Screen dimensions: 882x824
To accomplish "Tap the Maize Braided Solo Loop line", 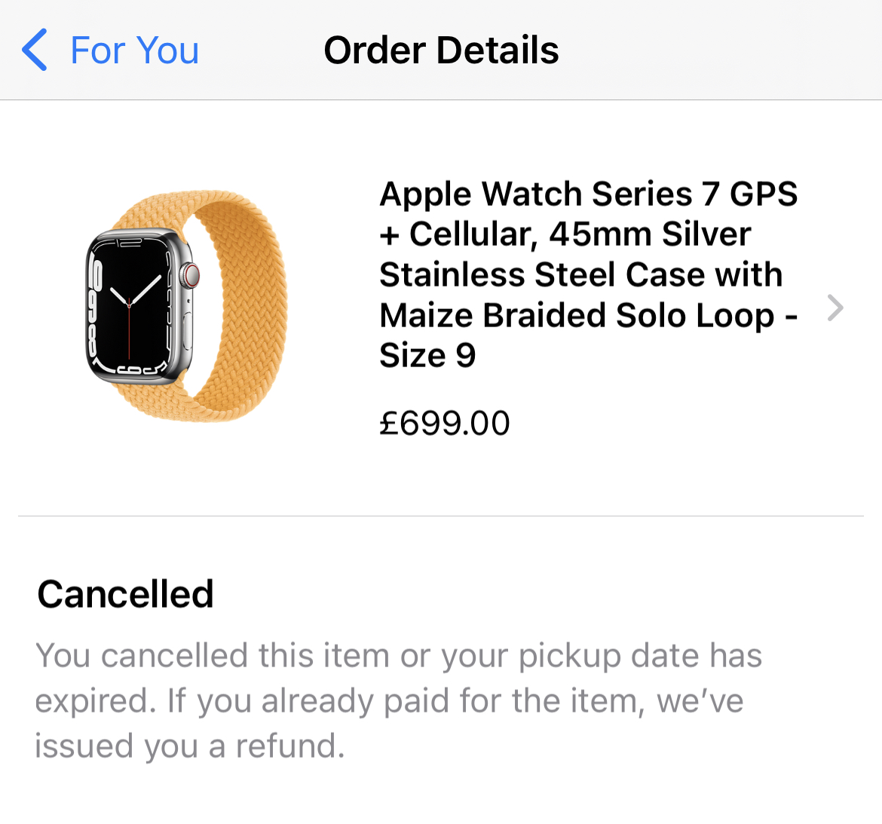I will tap(588, 316).
